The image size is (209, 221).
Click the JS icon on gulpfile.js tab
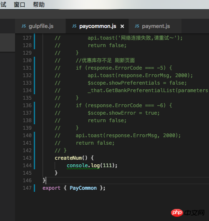(x=24, y=26)
